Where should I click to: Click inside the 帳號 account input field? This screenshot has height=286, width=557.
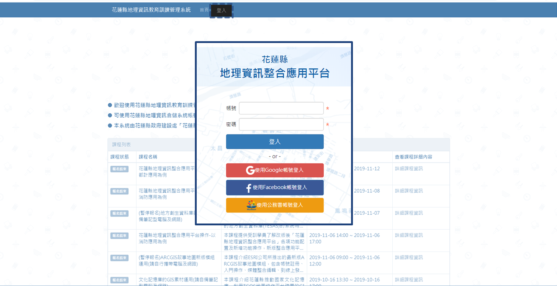pyautogui.click(x=281, y=108)
